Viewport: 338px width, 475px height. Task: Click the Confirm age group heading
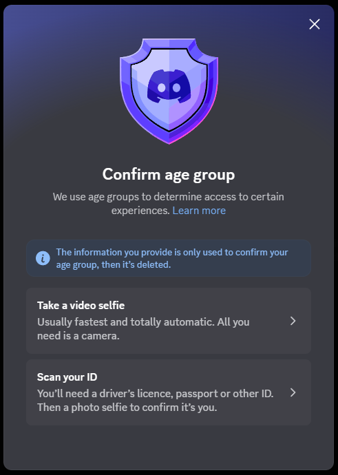(169, 175)
